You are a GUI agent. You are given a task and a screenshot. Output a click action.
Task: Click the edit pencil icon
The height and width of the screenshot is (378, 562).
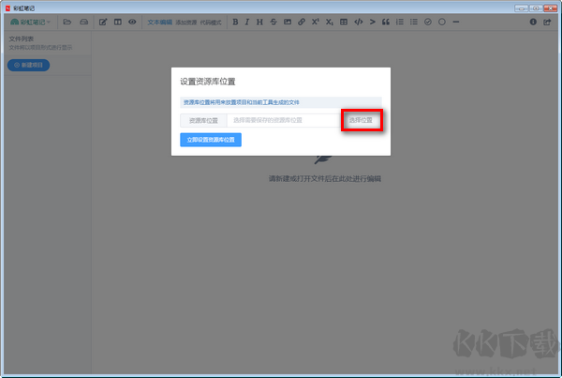click(103, 22)
